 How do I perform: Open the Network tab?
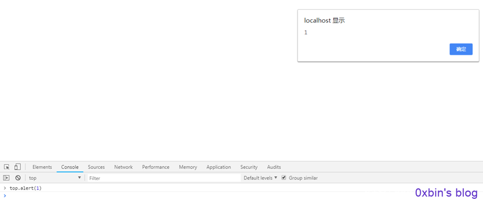[x=124, y=167]
